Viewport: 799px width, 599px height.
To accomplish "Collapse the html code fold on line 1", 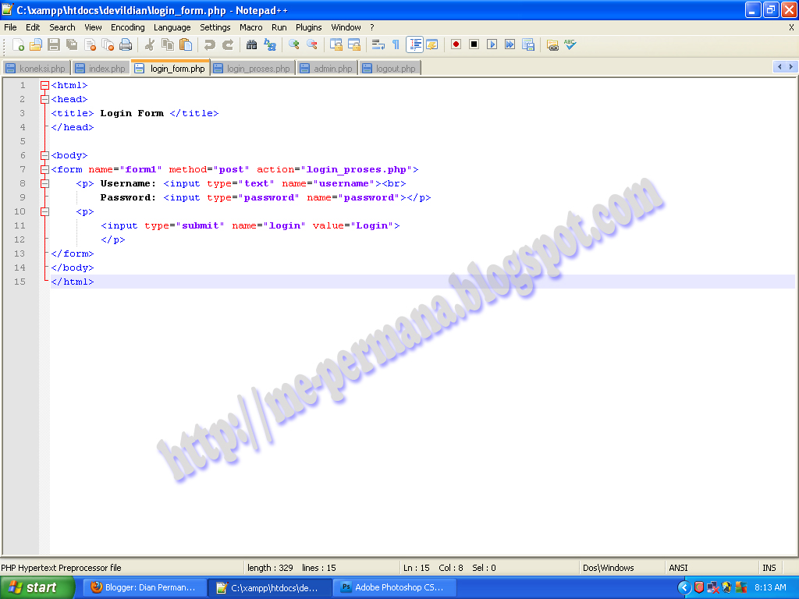I will pos(44,84).
